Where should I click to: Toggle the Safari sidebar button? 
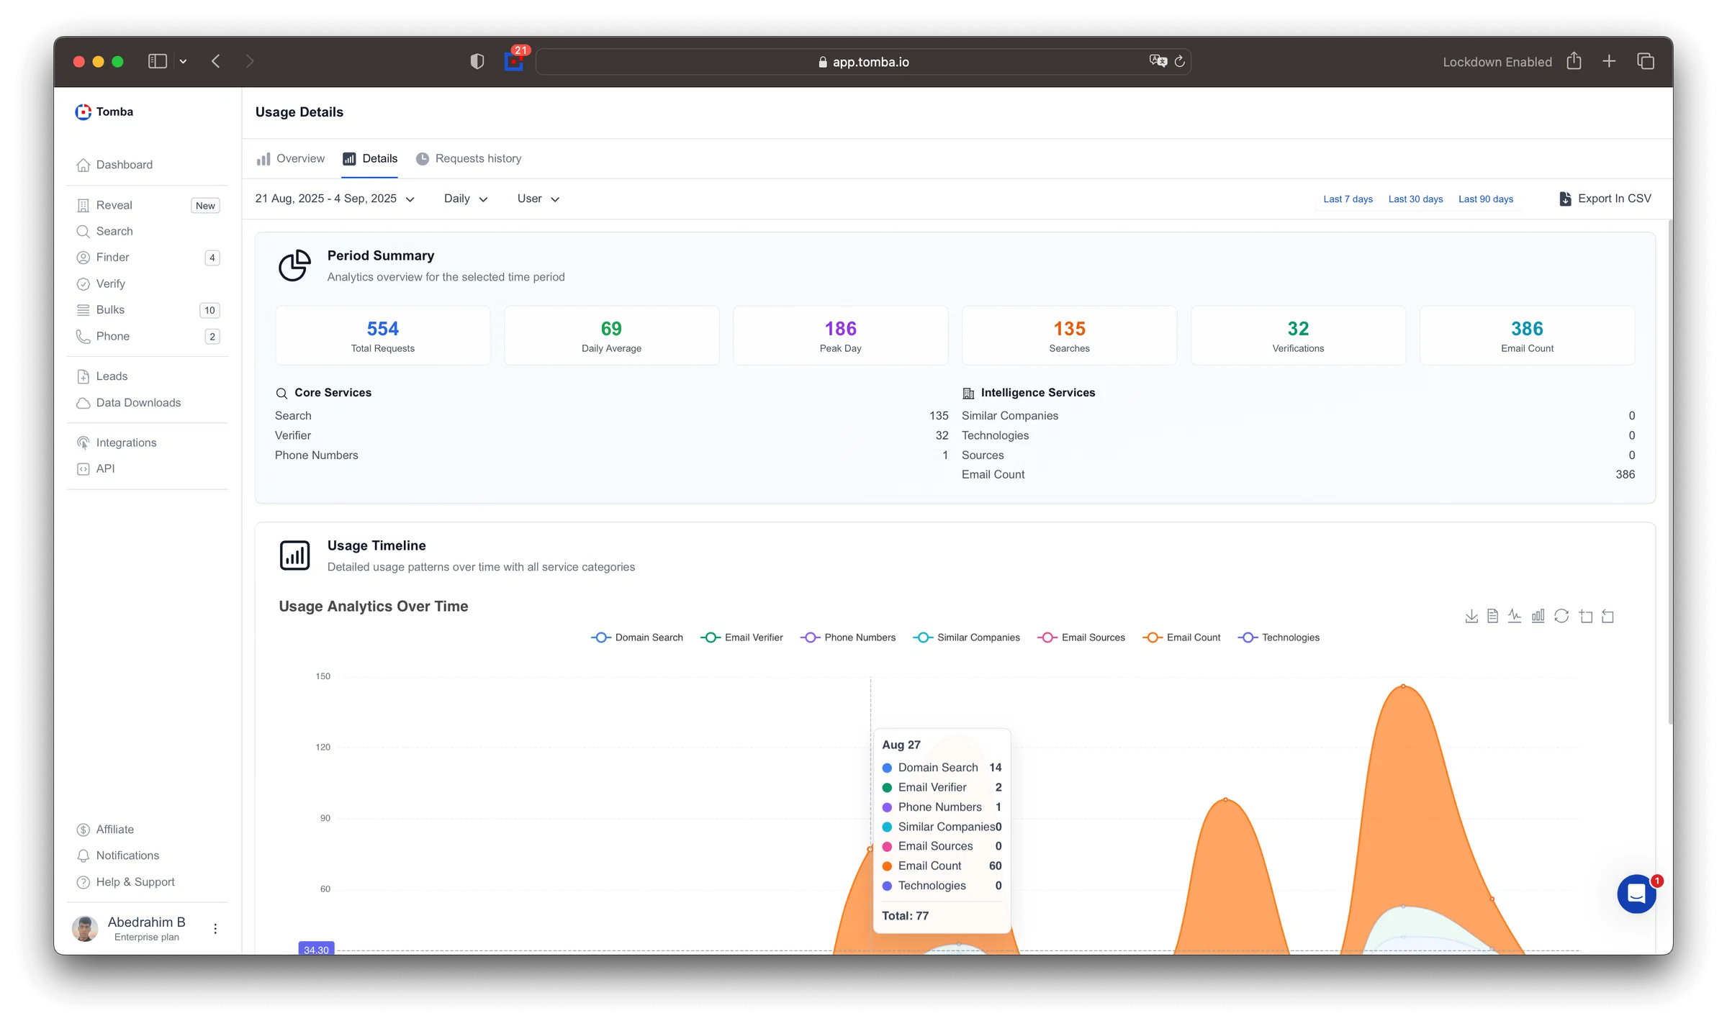pos(158,61)
